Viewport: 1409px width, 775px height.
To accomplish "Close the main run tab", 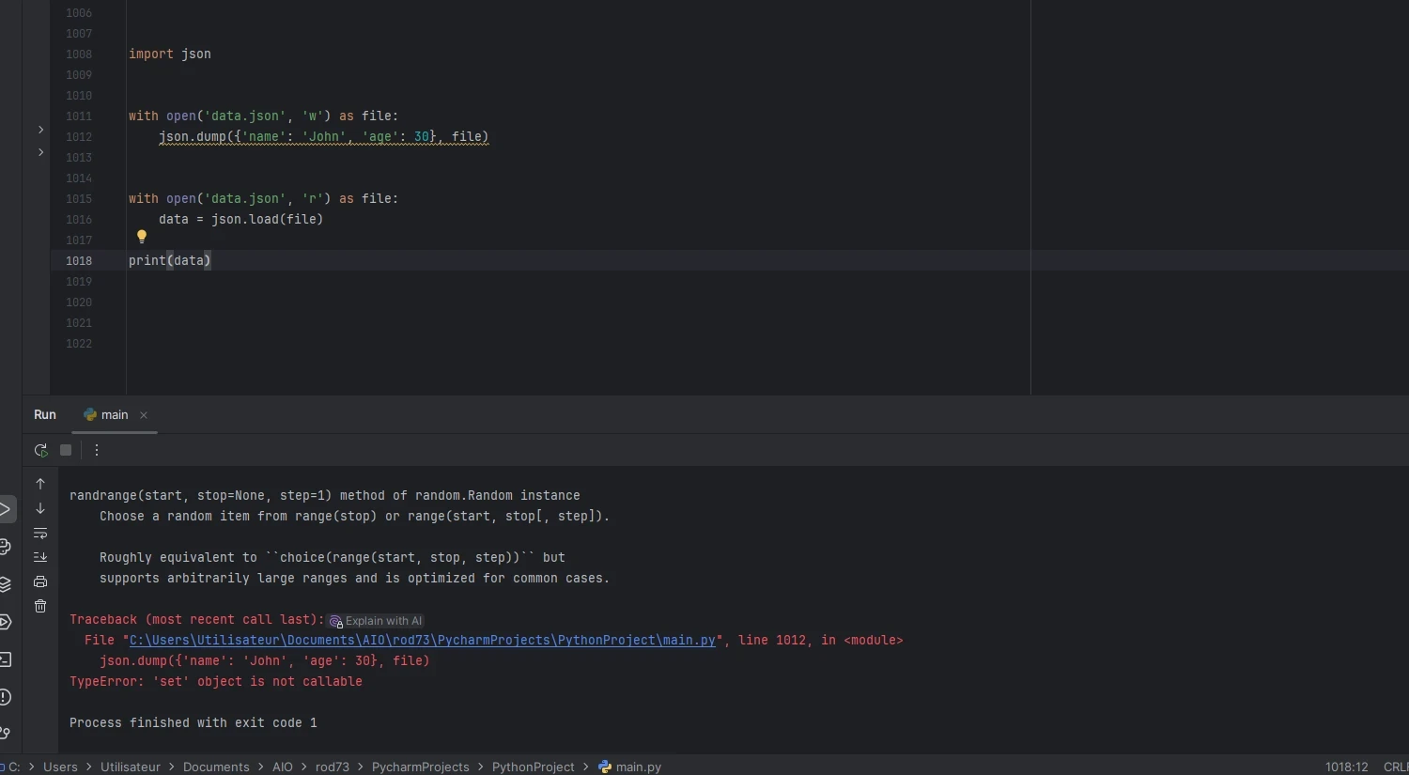I will tap(144, 415).
